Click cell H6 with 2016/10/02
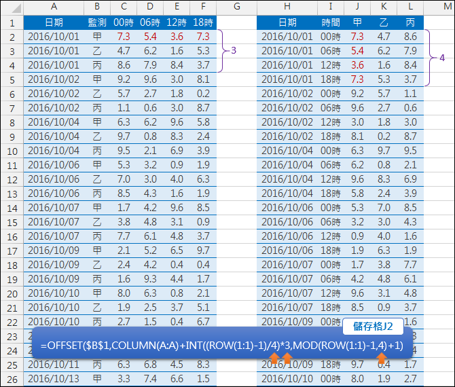This screenshot has width=455, height=387. pos(287,94)
